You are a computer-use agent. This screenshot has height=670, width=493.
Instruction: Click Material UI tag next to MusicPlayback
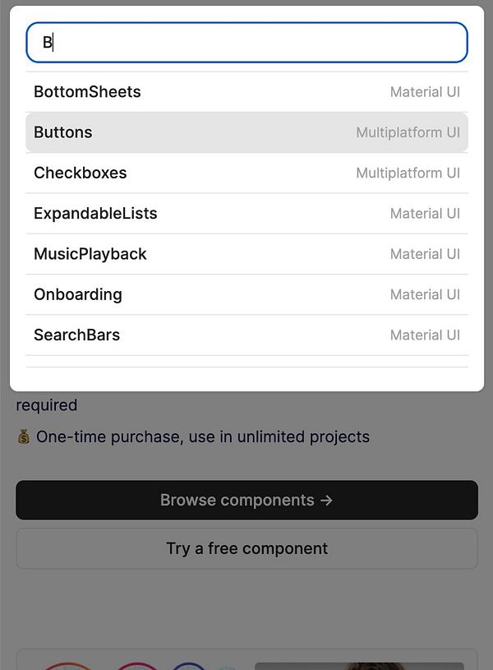coord(425,254)
